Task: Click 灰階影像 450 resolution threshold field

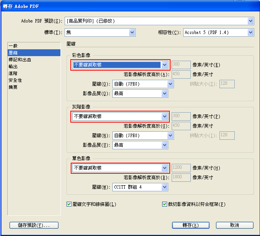Action: tap(181, 126)
